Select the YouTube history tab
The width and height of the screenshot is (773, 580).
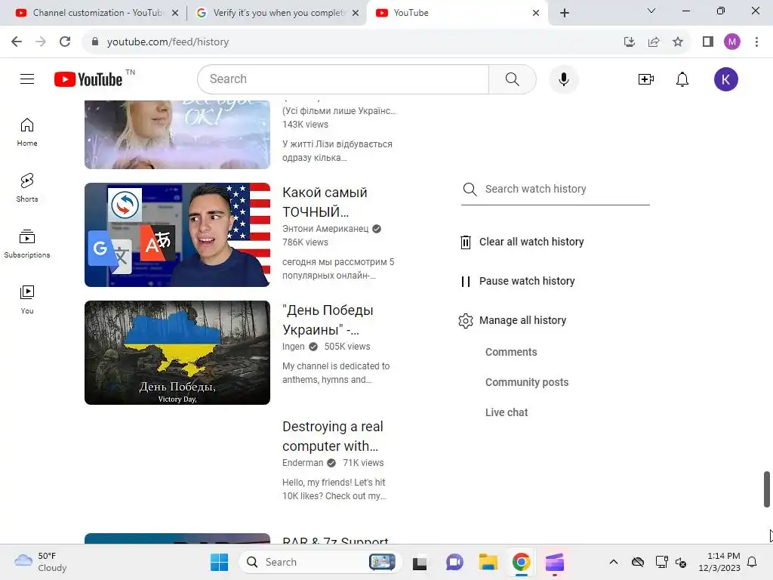[x=458, y=13]
